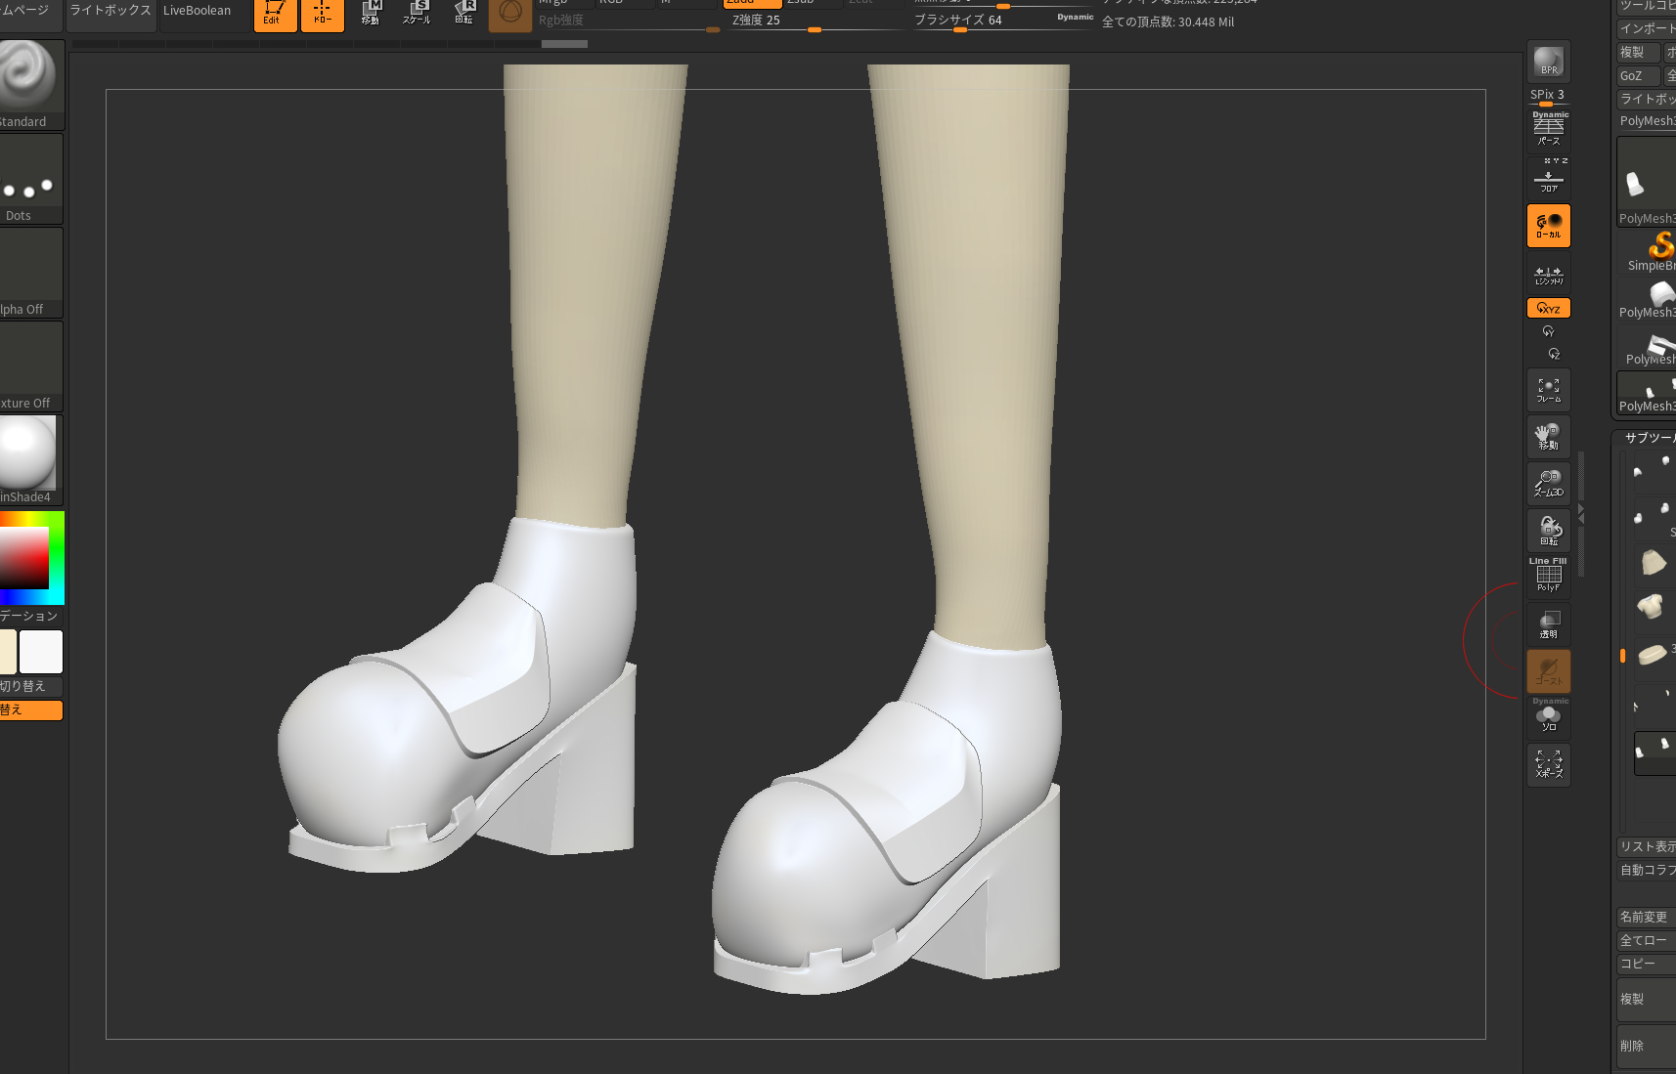This screenshot has height=1074, width=1676.
Task: Click the All Low (全てロー) button
Action: pyautogui.click(x=1647, y=940)
